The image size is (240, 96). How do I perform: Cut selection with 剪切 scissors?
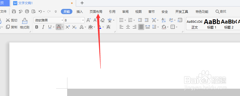pyautogui.click(x=12, y=20)
